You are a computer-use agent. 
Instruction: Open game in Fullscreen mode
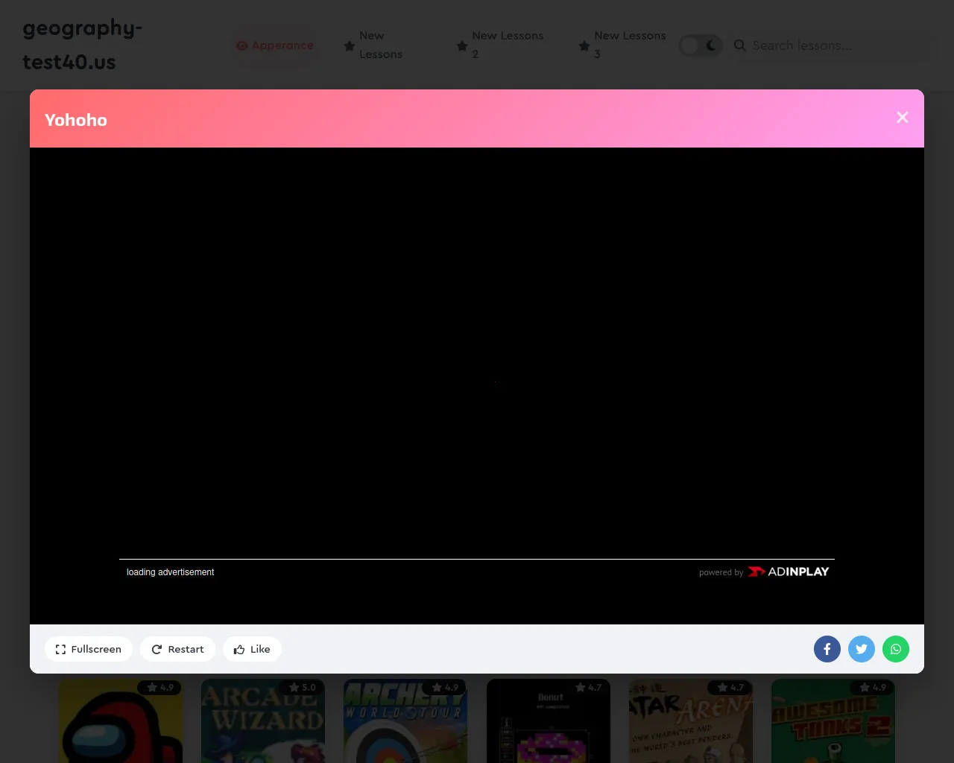(89, 649)
